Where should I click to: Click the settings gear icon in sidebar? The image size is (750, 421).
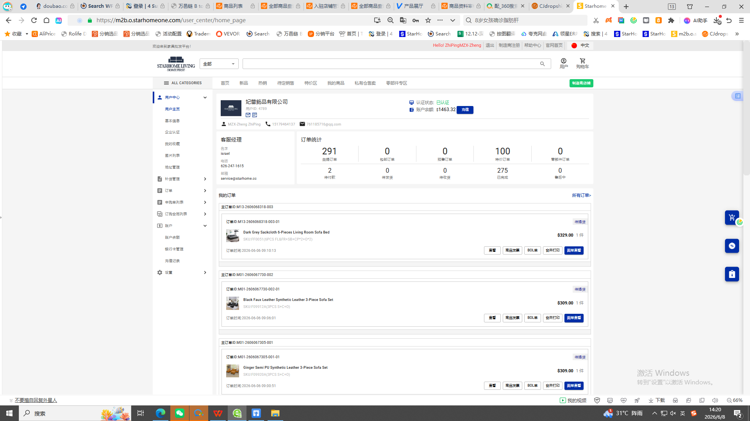(160, 272)
